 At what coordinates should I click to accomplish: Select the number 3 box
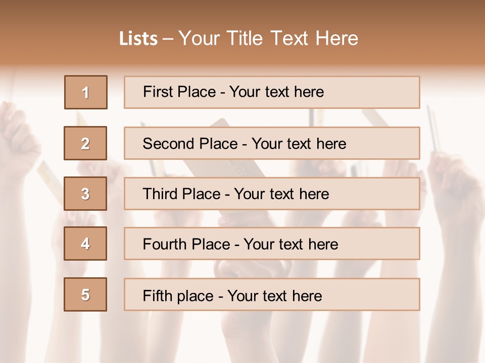(x=85, y=194)
